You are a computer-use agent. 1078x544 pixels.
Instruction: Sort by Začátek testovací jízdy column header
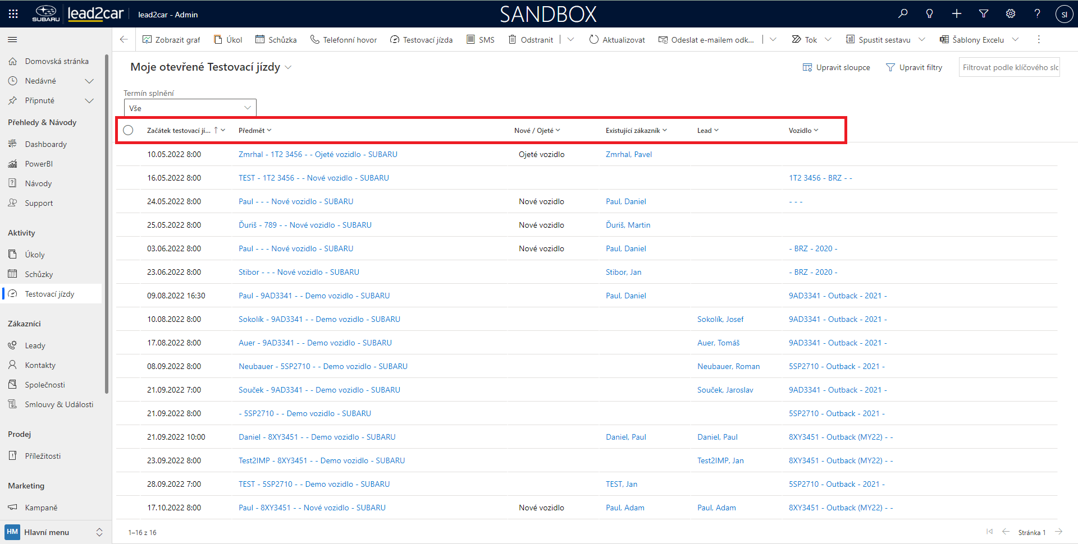179,131
